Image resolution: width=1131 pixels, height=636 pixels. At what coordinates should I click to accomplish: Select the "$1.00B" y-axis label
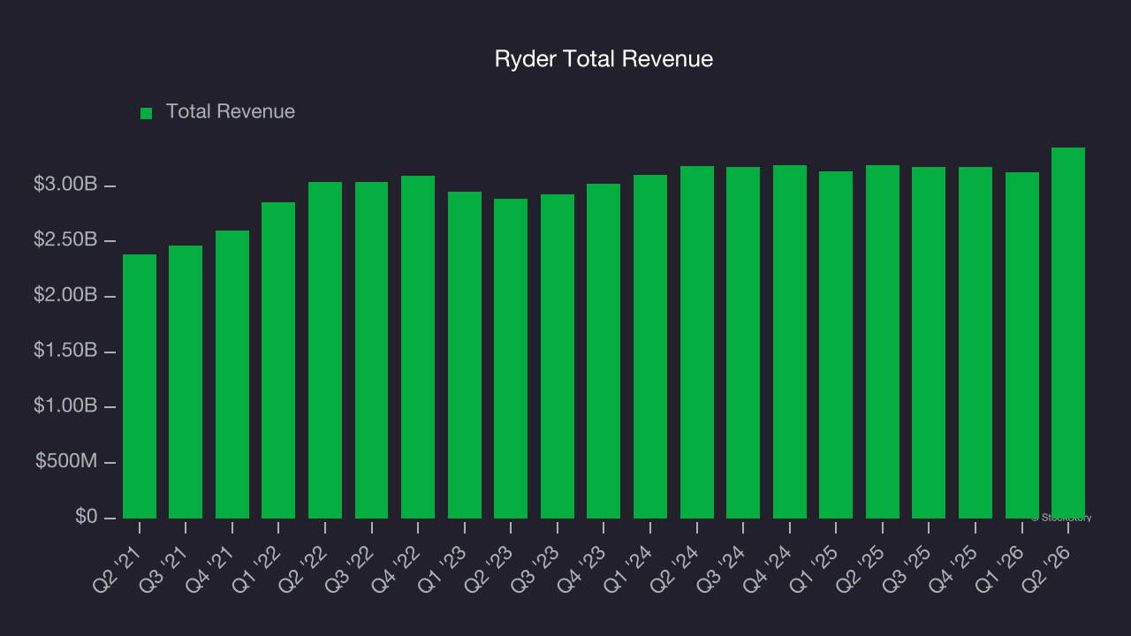(65, 406)
